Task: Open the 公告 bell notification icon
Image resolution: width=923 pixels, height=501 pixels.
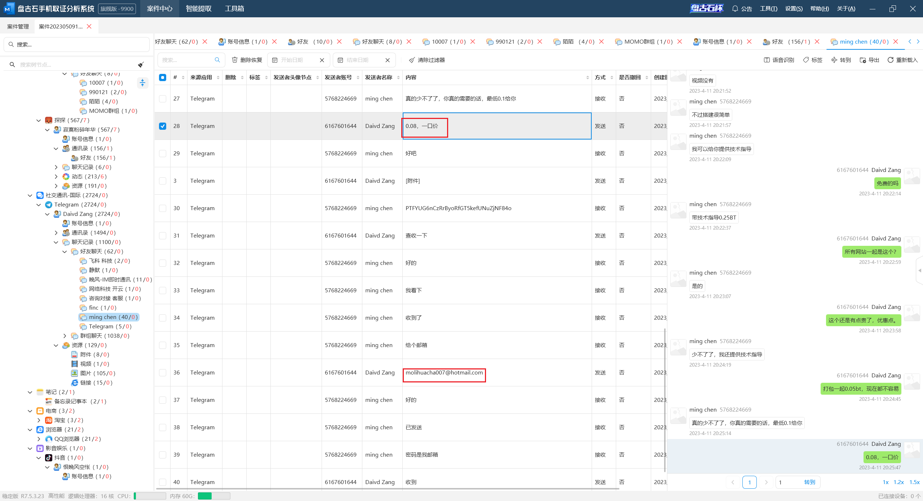Action: tap(735, 9)
